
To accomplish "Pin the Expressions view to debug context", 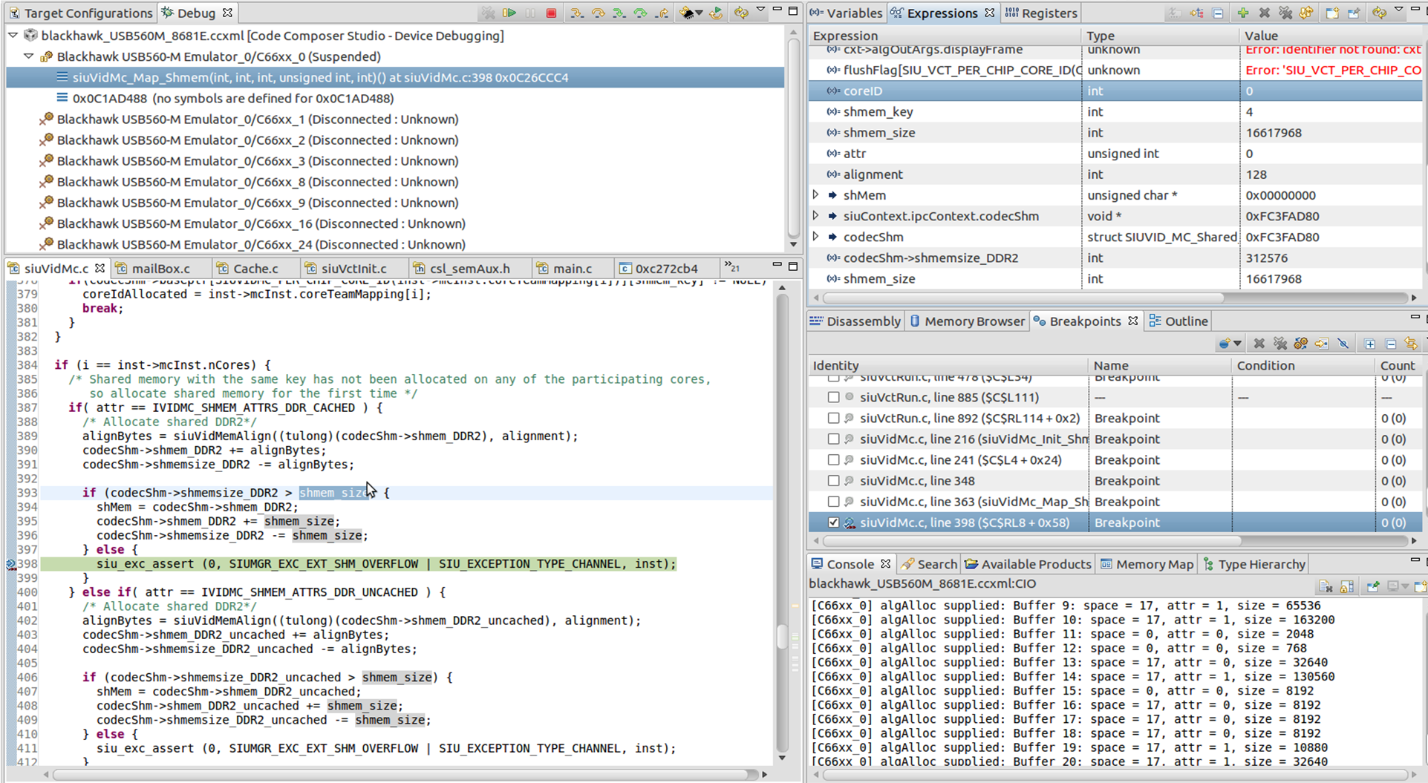I will pos(1354,13).
